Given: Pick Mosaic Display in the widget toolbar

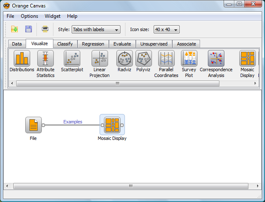Looking at the screenshot, I should (248, 58).
